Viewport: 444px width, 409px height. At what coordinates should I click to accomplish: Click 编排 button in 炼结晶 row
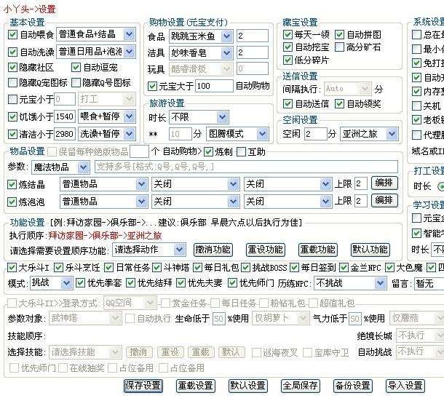(x=384, y=183)
